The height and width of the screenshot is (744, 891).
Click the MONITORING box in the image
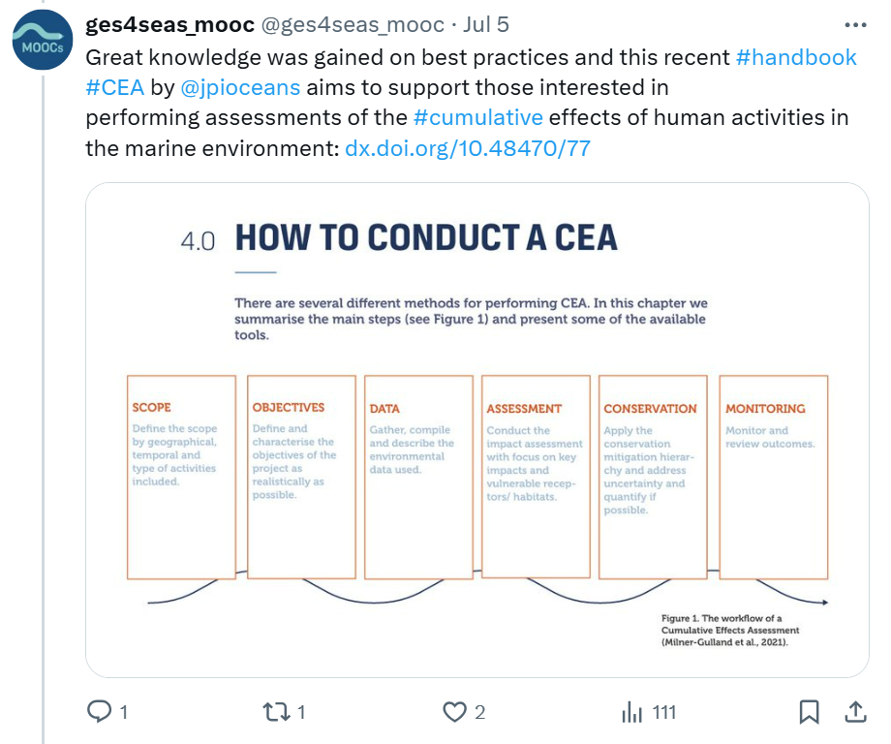pos(773,477)
